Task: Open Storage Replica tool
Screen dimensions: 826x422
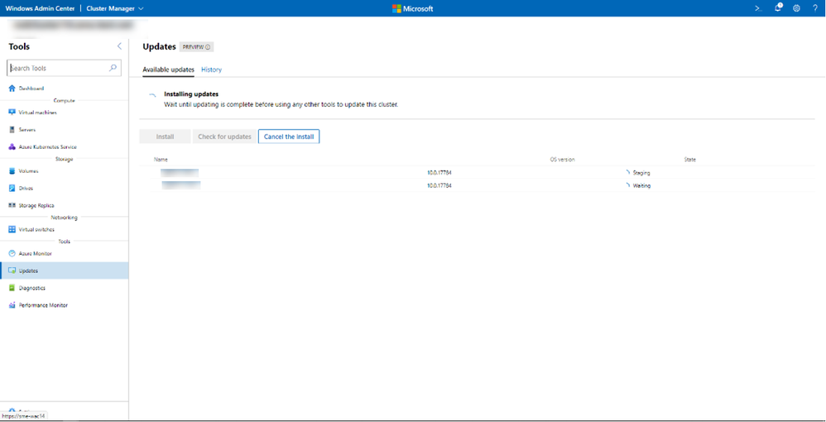Action: click(x=36, y=205)
